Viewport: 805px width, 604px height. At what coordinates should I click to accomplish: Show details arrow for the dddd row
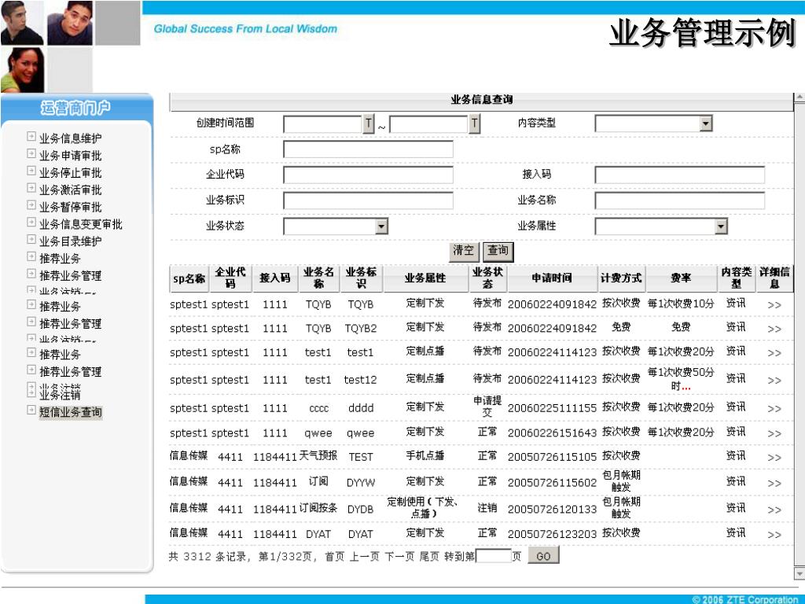click(774, 409)
